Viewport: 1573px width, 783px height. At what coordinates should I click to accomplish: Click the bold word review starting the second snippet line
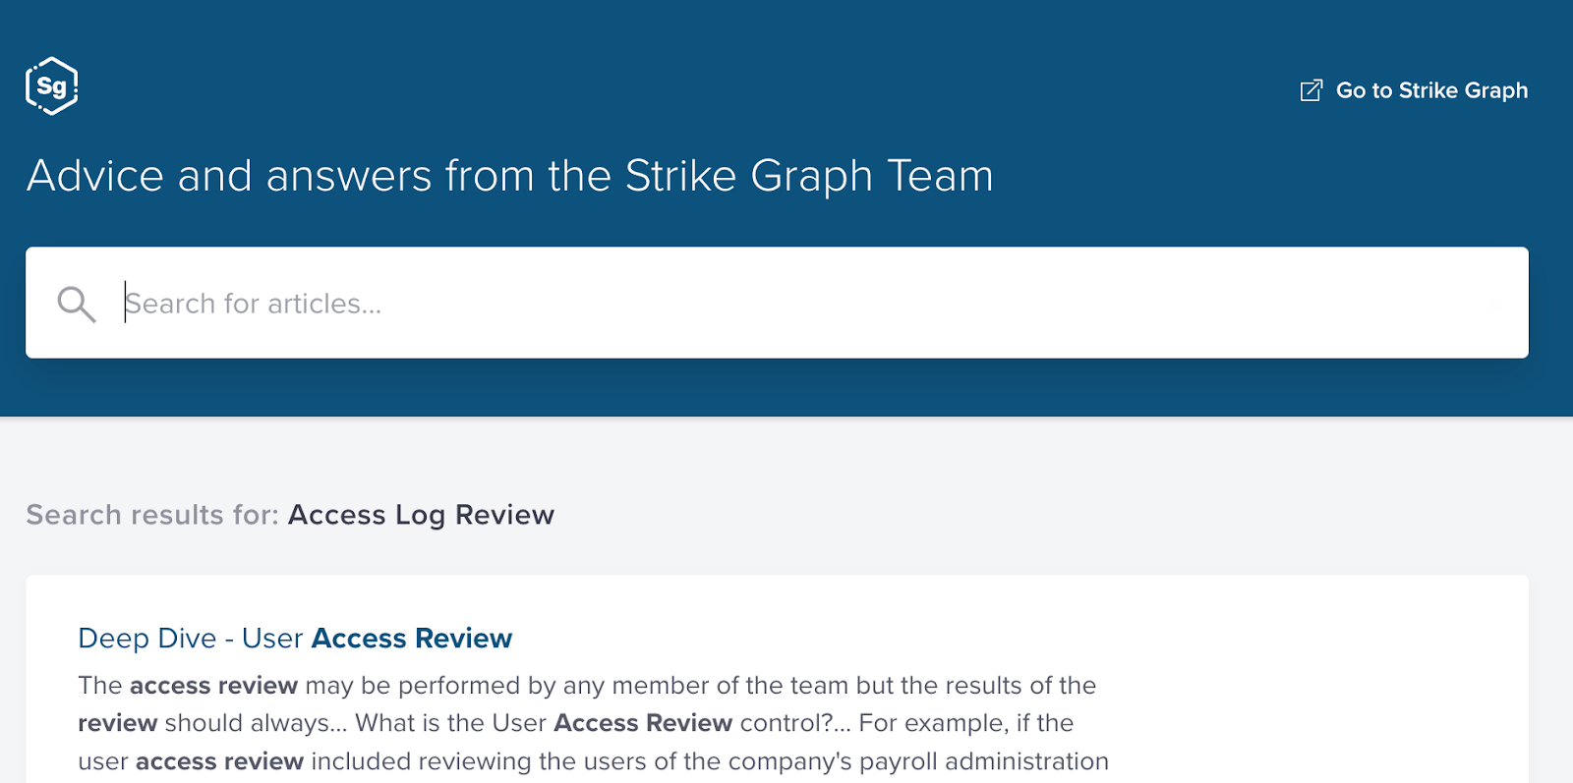pos(118,724)
